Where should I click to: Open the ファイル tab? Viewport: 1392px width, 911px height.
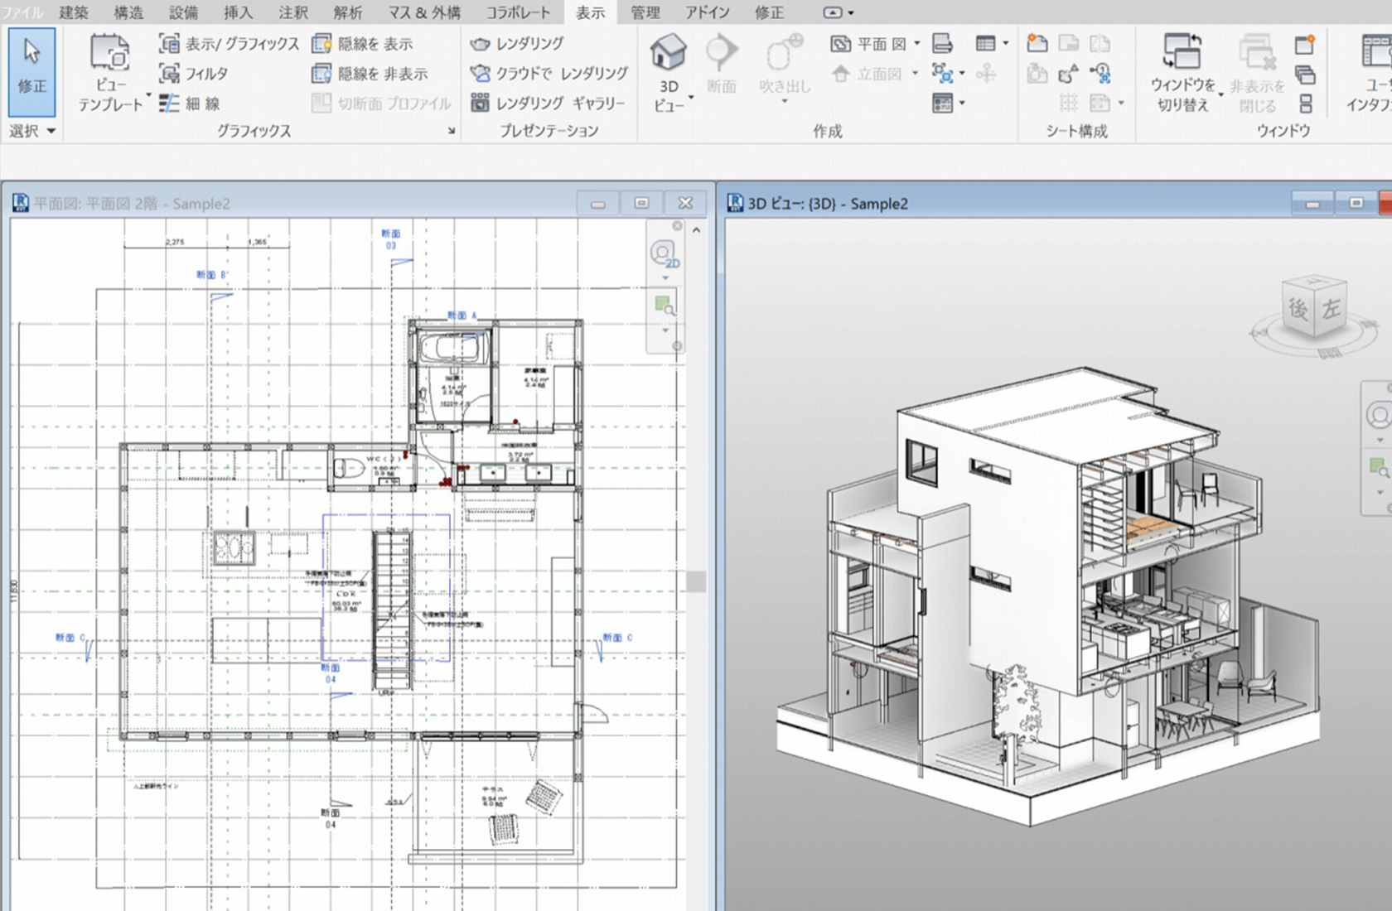point(22,12)
